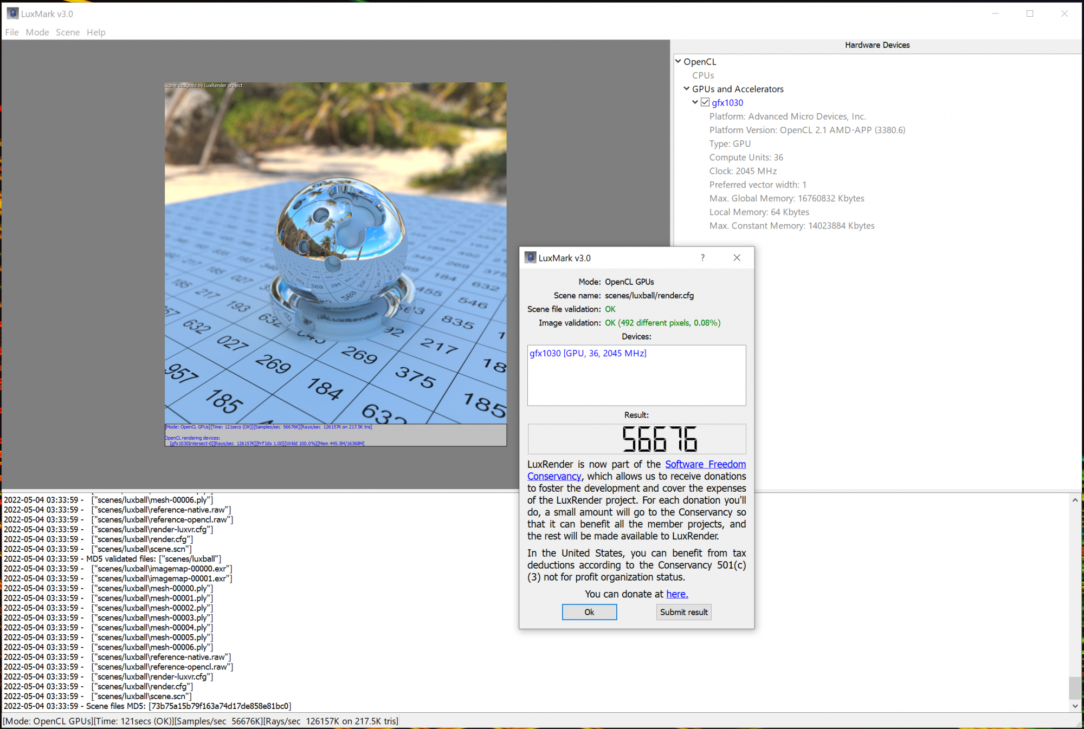Screen dimensions: 1084x729
Task: Click the donate 'here.' link
Action: [x=677, y=594]
